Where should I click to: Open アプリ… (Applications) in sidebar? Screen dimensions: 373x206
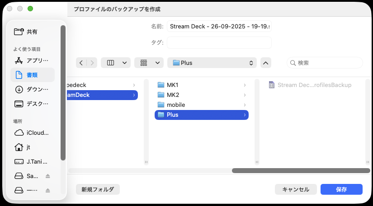(x=33, y=61)
